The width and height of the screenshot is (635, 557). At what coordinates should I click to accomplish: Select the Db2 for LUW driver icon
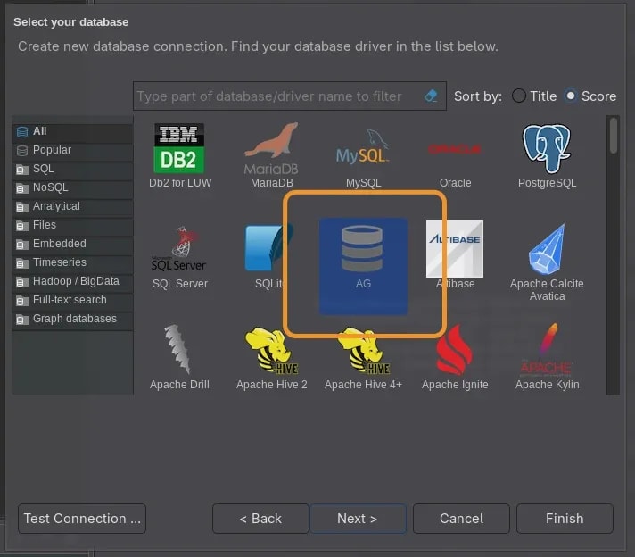pyautogui.click(x=179, y=149)
